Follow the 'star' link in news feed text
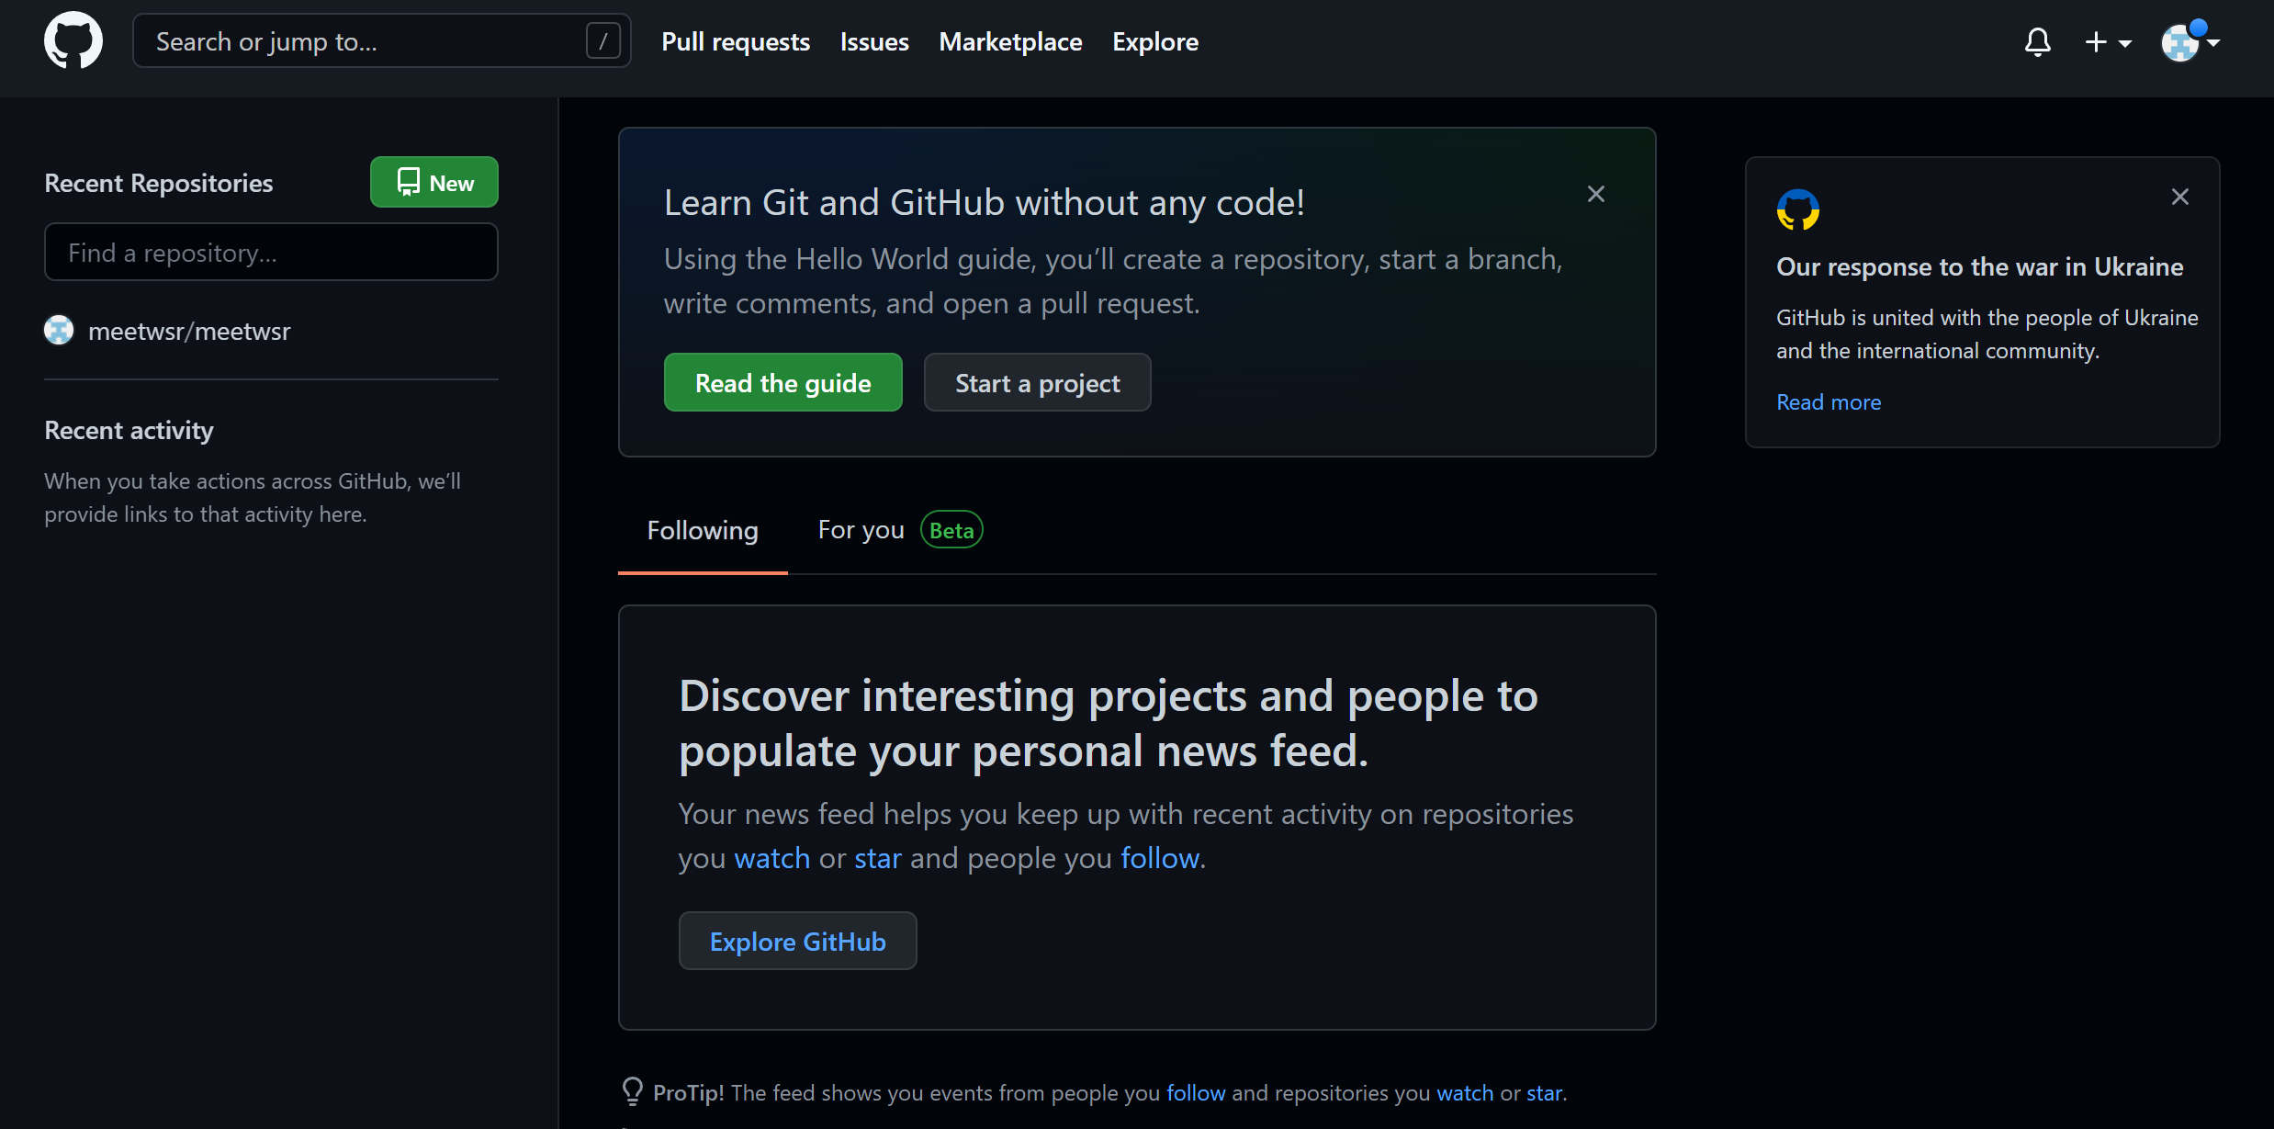The width and height of the screenshot is (2274, 1129). click(878, 858)
